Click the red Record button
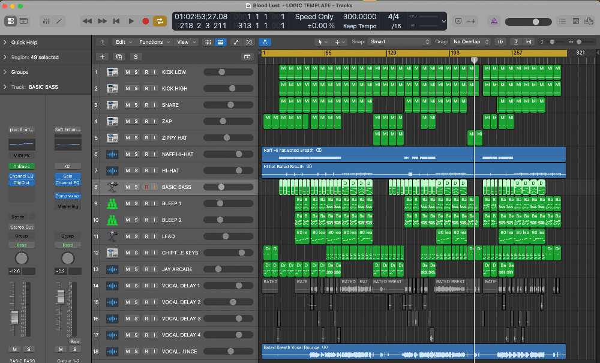This screenshot has width=600, height=363. coord(145,21)
